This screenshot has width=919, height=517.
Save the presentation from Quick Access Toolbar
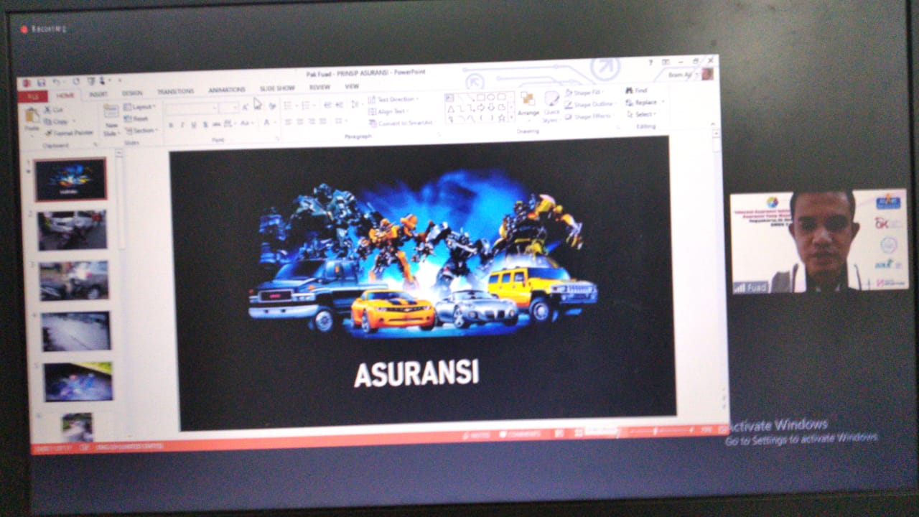pos(41,83)
